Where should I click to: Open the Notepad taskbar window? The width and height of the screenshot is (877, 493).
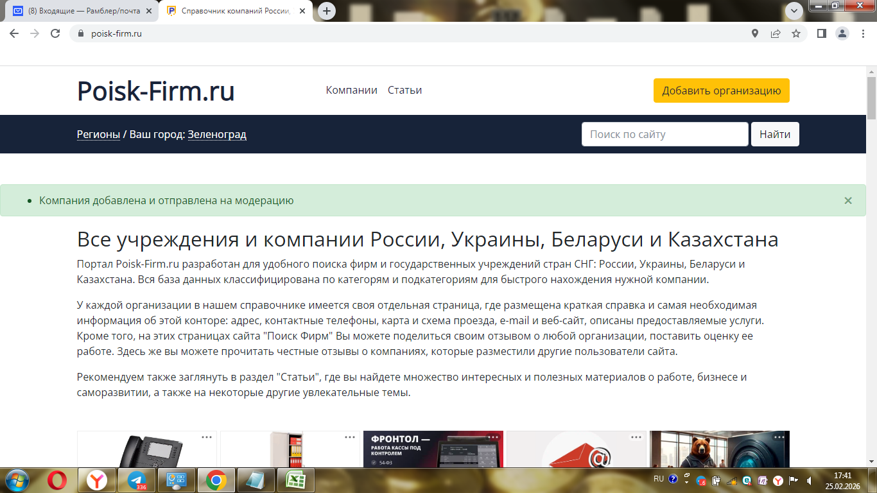point(256,480)
